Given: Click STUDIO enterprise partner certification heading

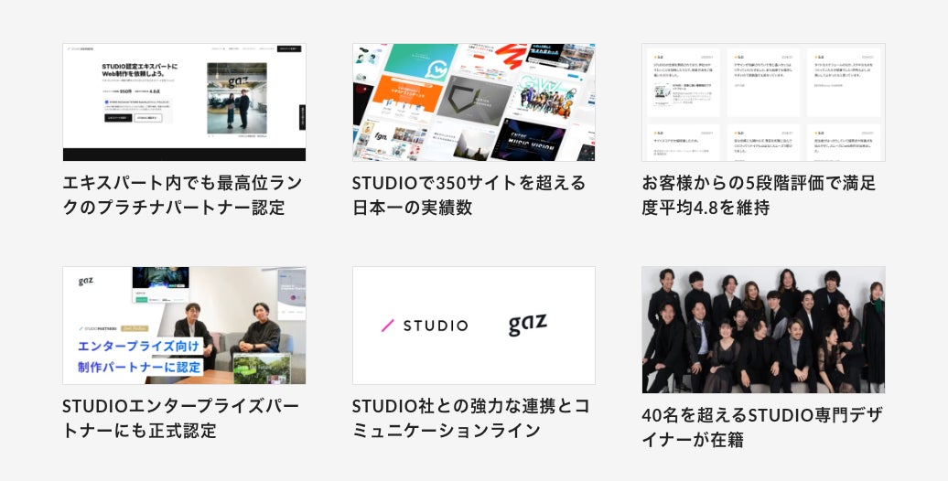Looking at the screenshot, I should (x=181, y=418).
